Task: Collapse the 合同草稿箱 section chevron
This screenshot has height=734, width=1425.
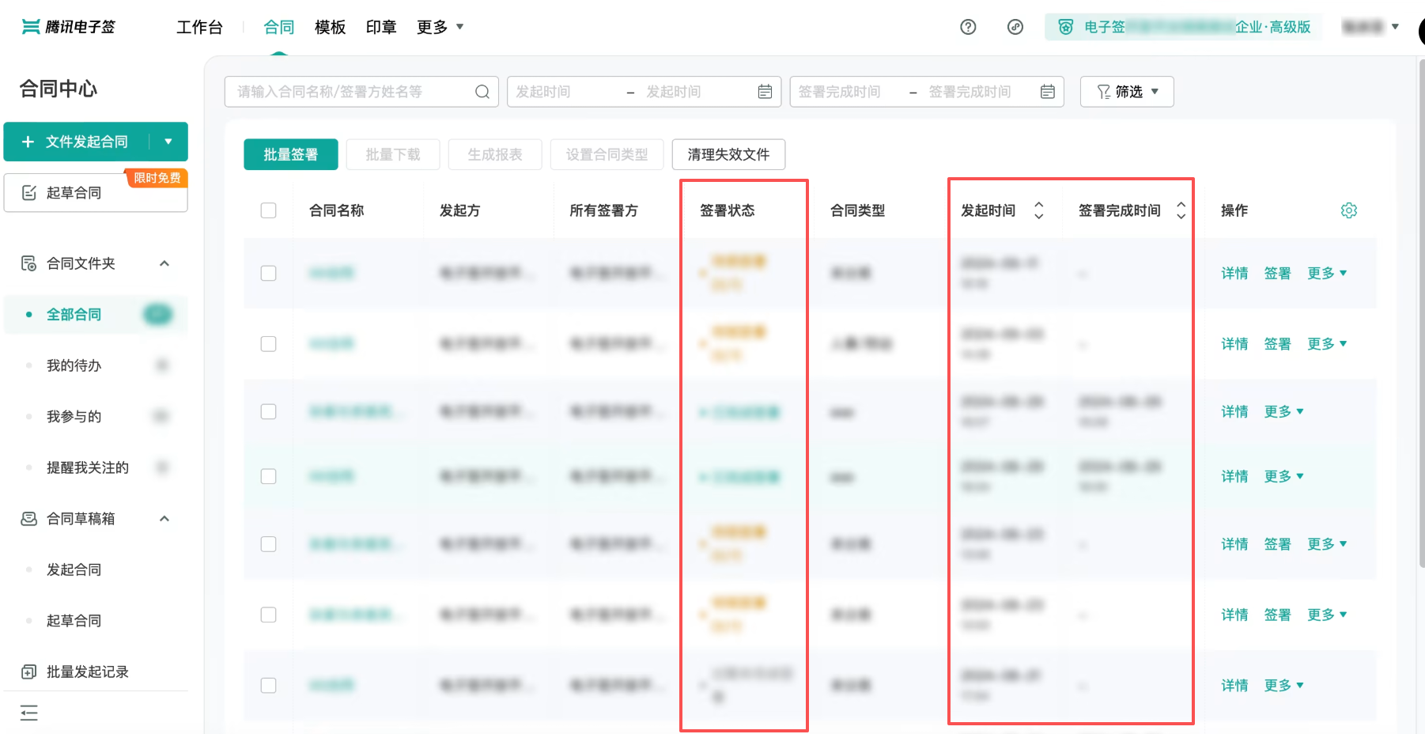Action: point(164,519)
